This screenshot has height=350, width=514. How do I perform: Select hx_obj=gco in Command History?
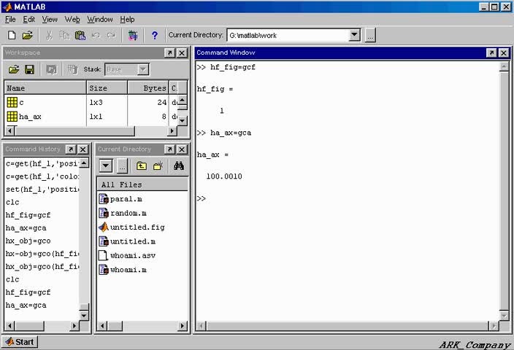point(28,241)
